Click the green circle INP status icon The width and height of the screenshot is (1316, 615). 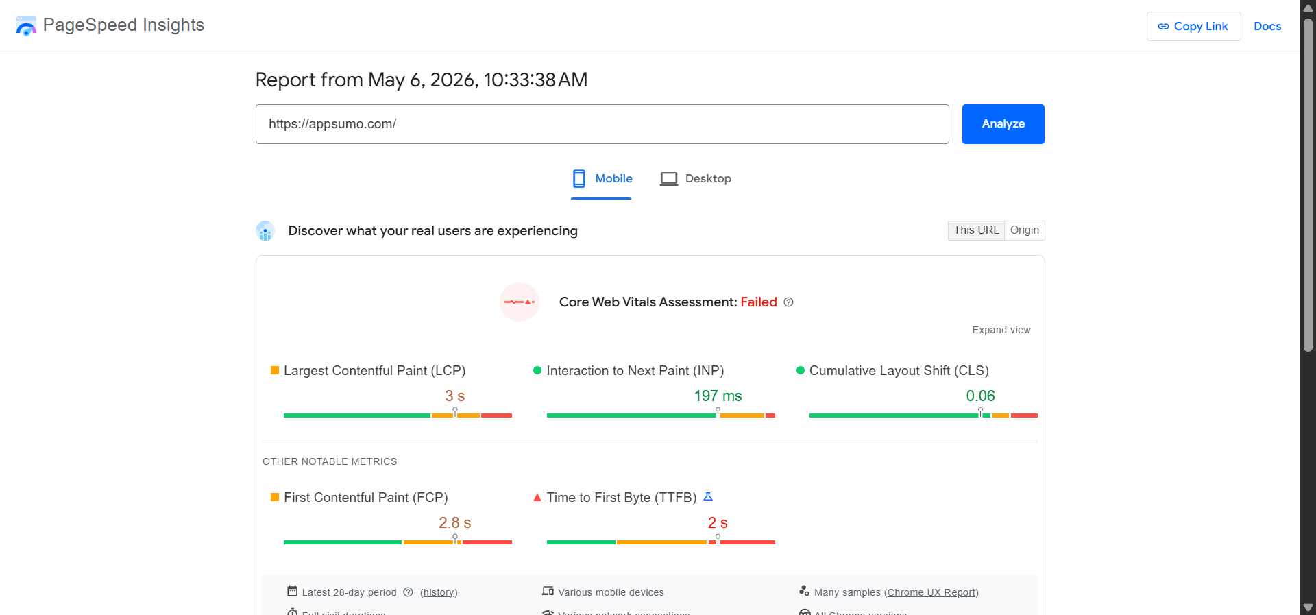537,370
